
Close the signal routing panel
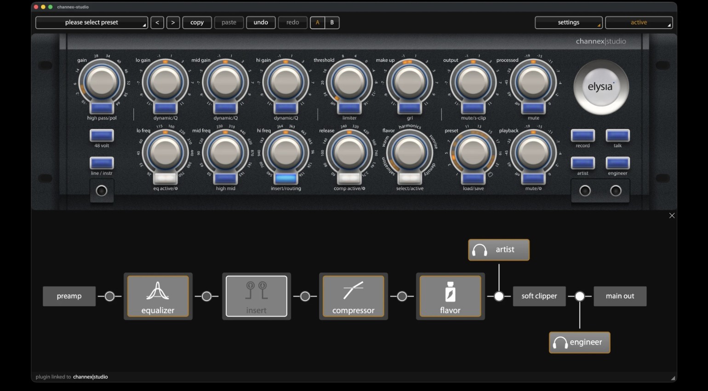672,216
